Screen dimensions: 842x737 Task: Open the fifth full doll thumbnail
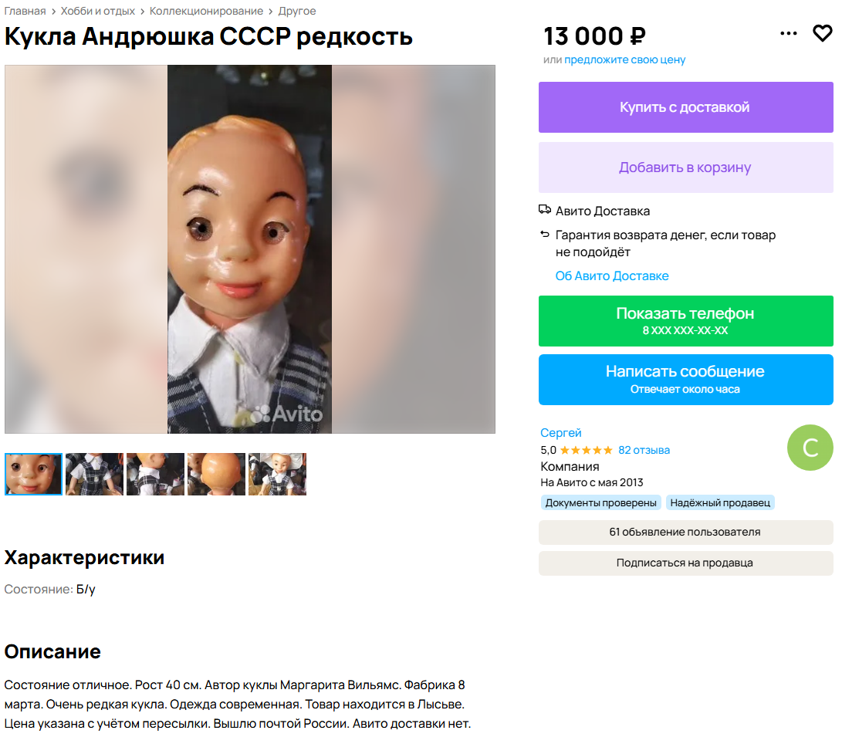277,474
